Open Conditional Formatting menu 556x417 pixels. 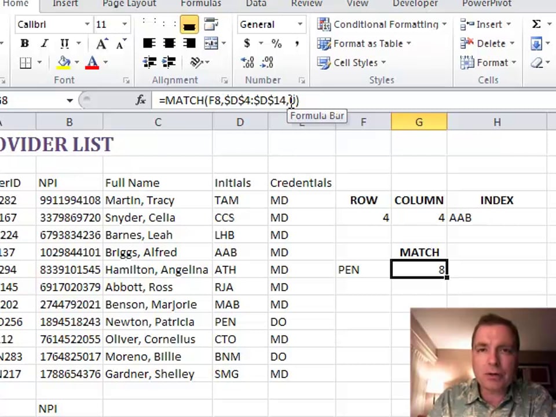tap(382, 24)
